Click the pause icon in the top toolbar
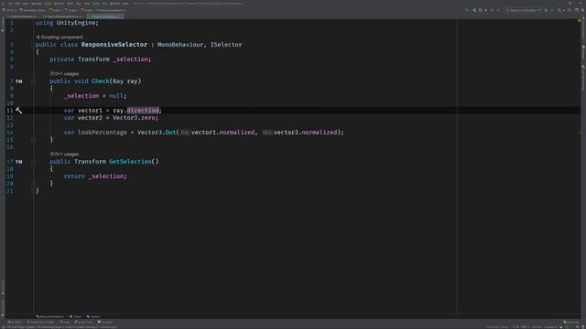This screenshot has width=586, height=329. click(480, 10)
